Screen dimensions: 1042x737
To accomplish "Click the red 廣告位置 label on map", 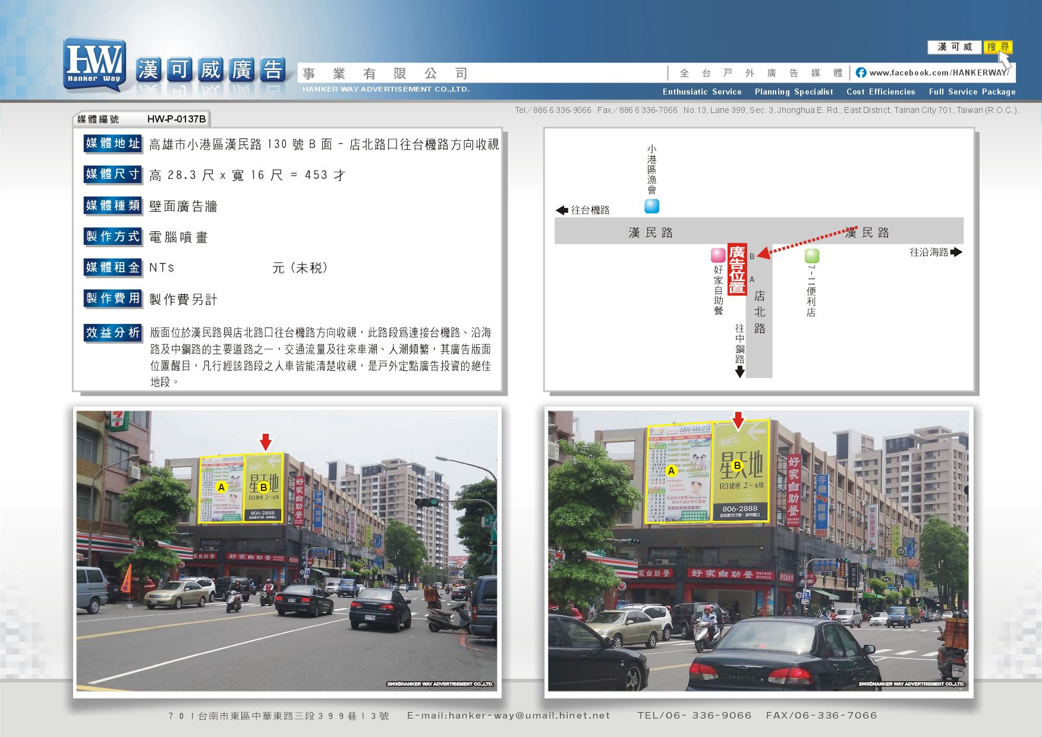I will (737, 269).
